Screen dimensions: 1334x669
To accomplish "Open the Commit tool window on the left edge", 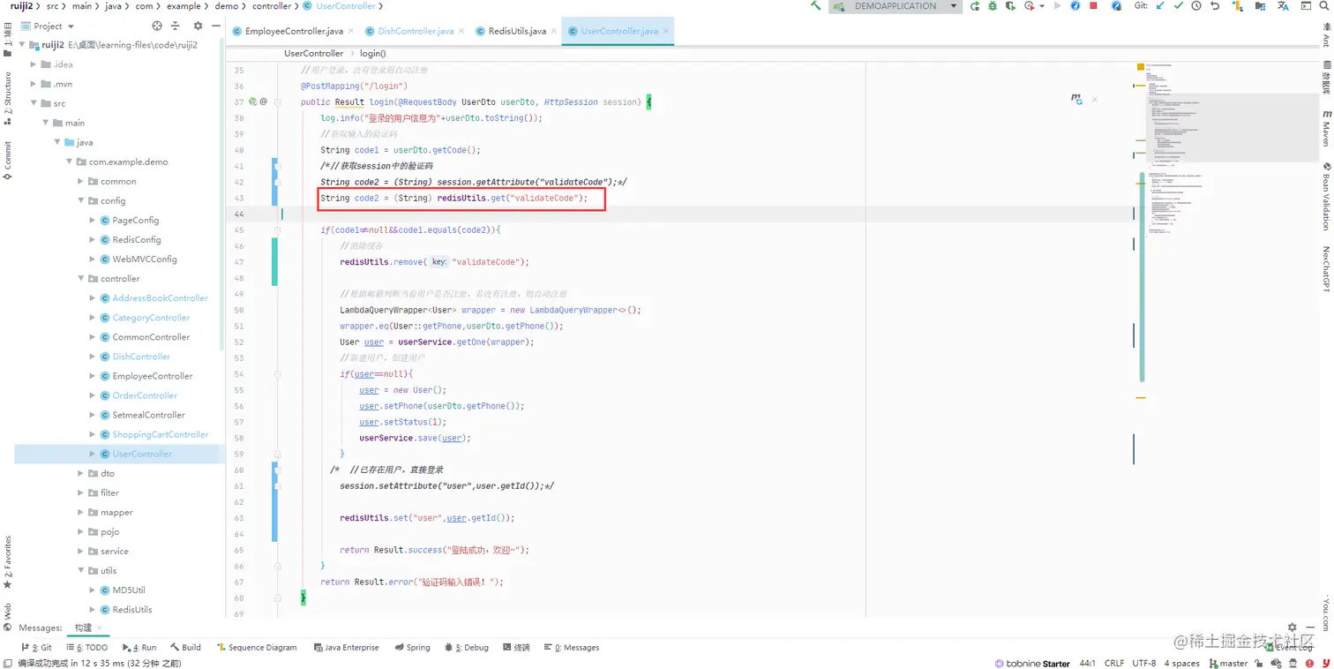I will click(x=7, y=160).
